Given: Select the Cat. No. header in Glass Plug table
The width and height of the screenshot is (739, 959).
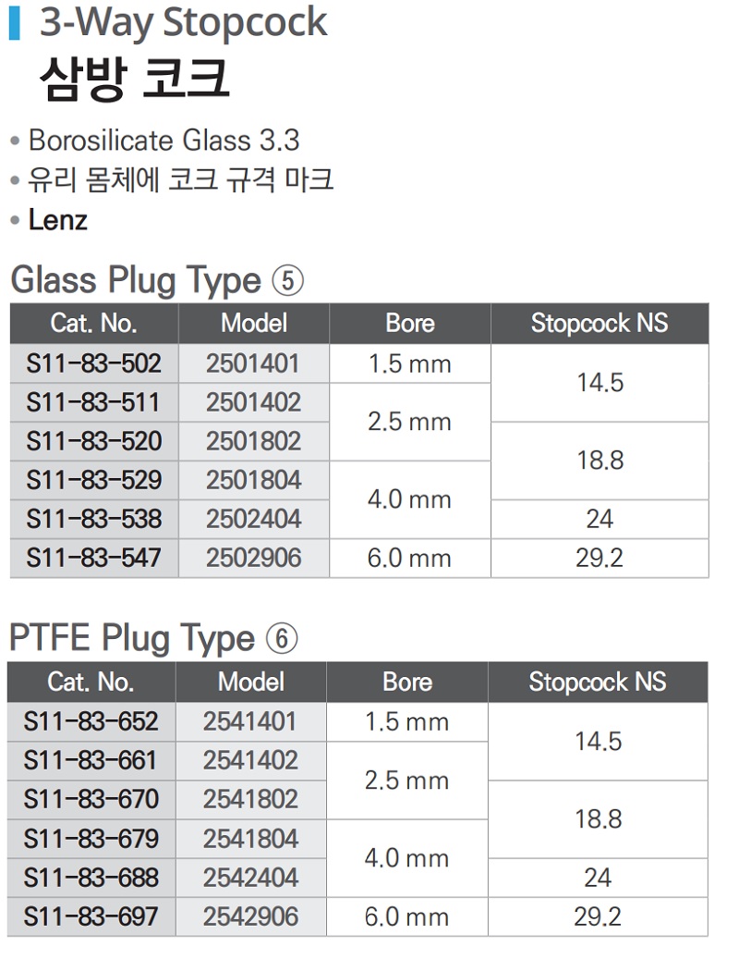Looking at the screenshot, I should tap(93, 324).
